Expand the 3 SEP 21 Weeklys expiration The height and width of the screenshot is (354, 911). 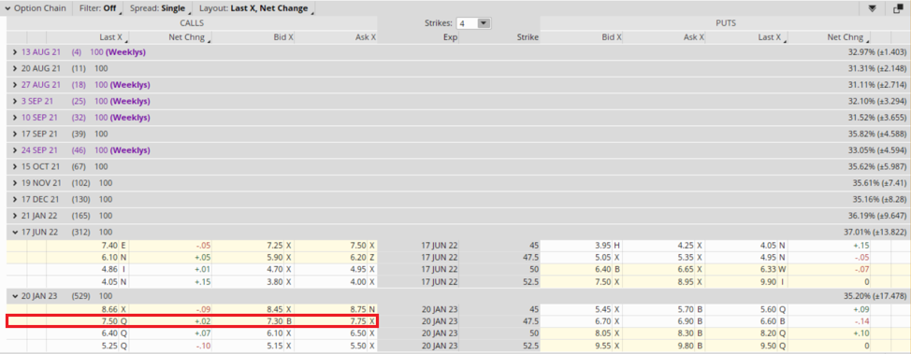15,101
